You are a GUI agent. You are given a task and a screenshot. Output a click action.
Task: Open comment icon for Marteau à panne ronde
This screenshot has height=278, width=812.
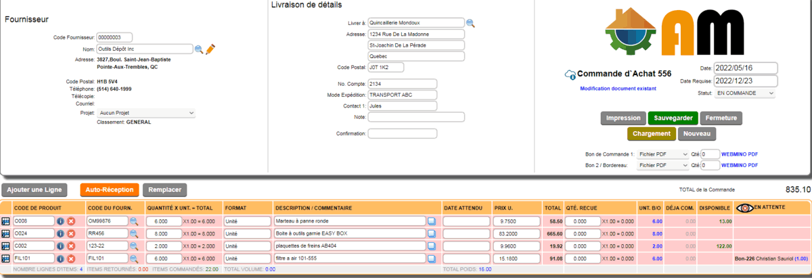click(432, 221)
